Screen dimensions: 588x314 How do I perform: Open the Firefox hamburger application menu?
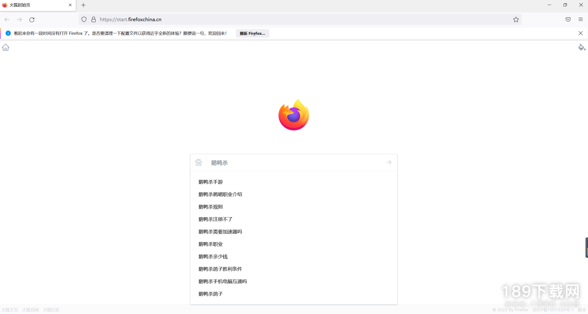click(581, 19)
